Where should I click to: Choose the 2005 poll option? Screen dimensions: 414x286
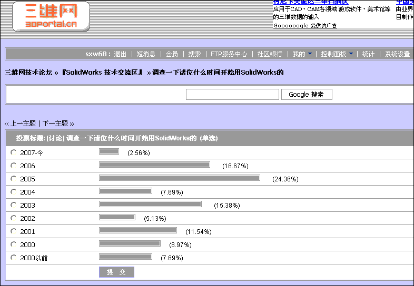(13, 179)
